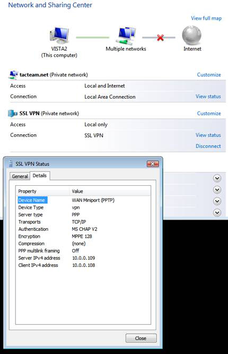Close the SSL VPN Status dialog with Close button
Viewport: 228px width, 354px height.
tap(141, 338)
